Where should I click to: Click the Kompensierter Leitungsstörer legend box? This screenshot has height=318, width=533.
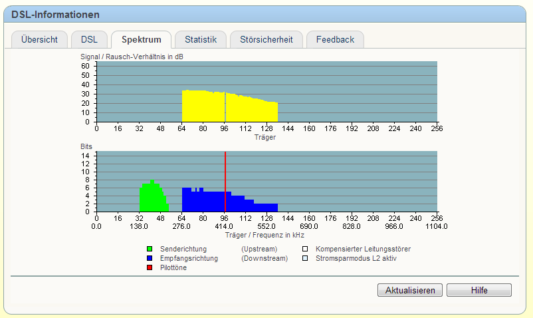click(305, 249)
